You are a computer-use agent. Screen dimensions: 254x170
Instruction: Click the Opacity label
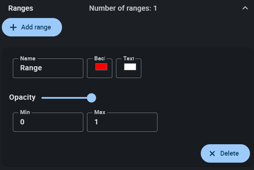[22, 98]
